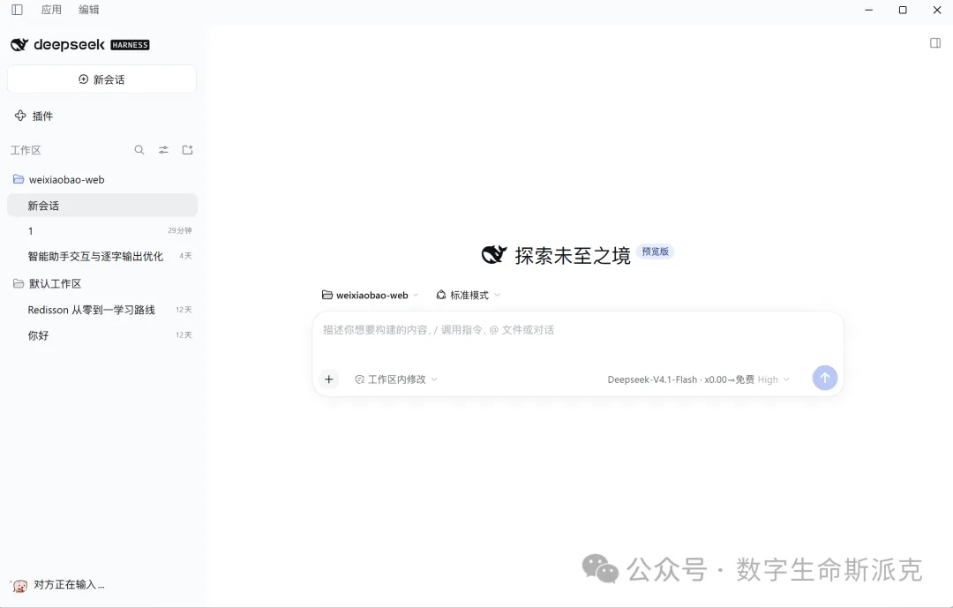Open the Deepseek-V4.1-Flash model selector
Image resolution: width=953 pixels, height=608 pixels.
tap(698, 379)
